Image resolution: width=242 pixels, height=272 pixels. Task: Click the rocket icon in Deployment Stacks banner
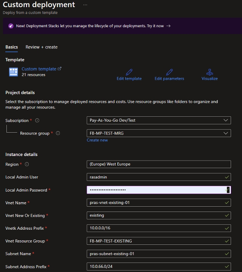pyautogui.click(x=11, y=26)
